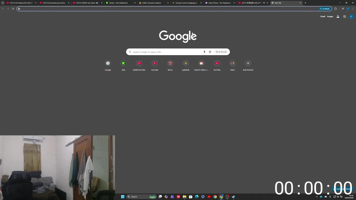Open Task View from taskbar
The height and width of the screenshot is (200, 356).
pyautogui.click(x=160, y=197)
